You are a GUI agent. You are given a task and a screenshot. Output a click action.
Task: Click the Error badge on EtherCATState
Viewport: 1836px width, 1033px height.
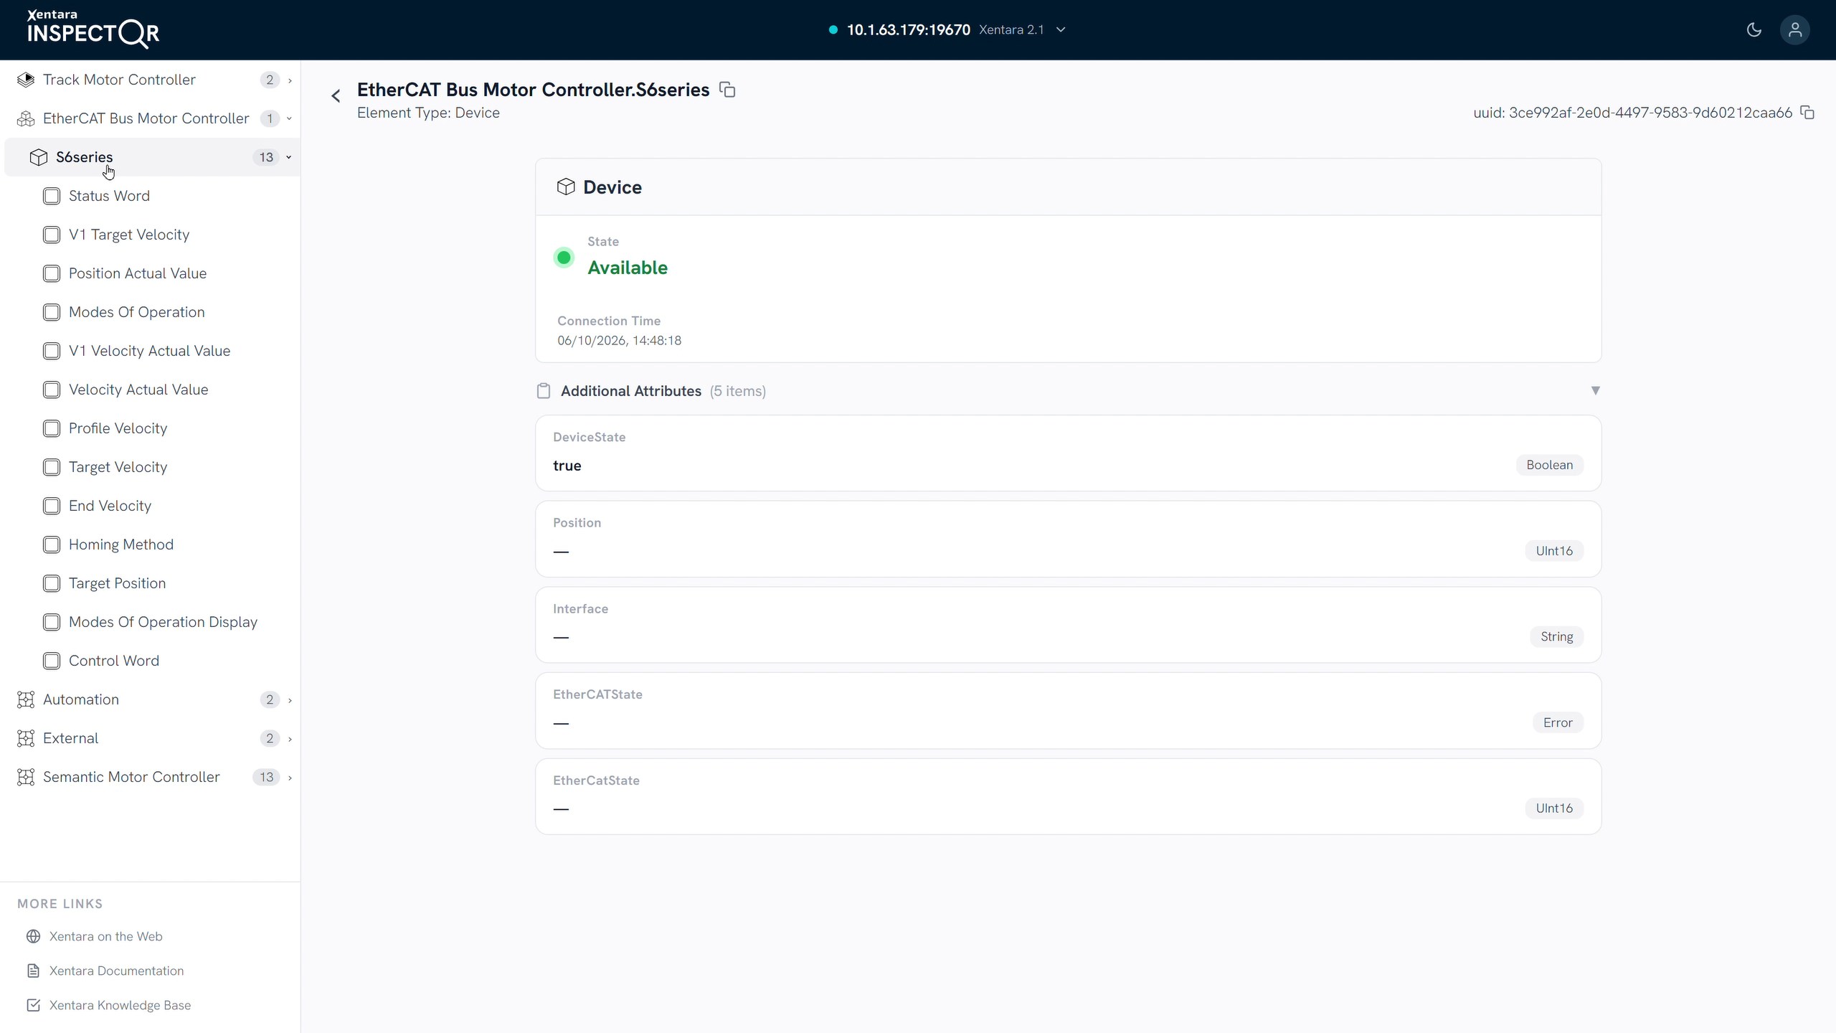tap(1558, 722)
